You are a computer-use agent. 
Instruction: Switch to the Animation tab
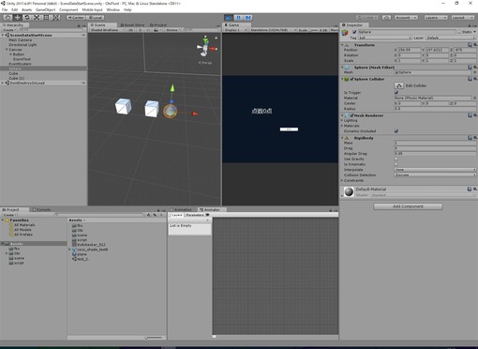tap(181, 209)
